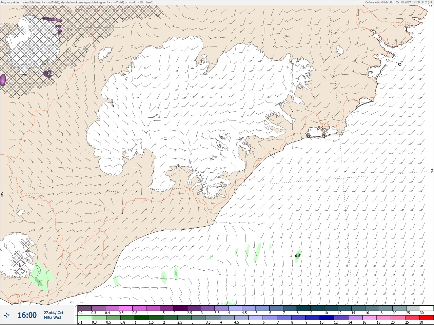This screenshot has height=325, width=434.
Task: Click the weekday text "Mið./ Wed"
Action: (53, 318)
